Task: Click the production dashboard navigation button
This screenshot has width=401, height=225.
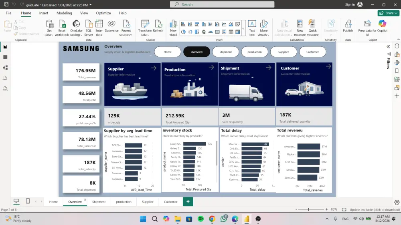Action: pyautogui.click(x=255, y=52)
